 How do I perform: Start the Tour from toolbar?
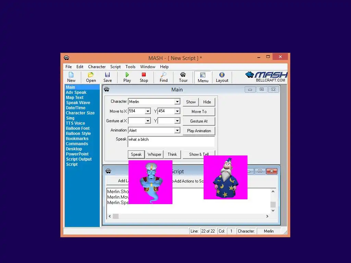[183, 77]
